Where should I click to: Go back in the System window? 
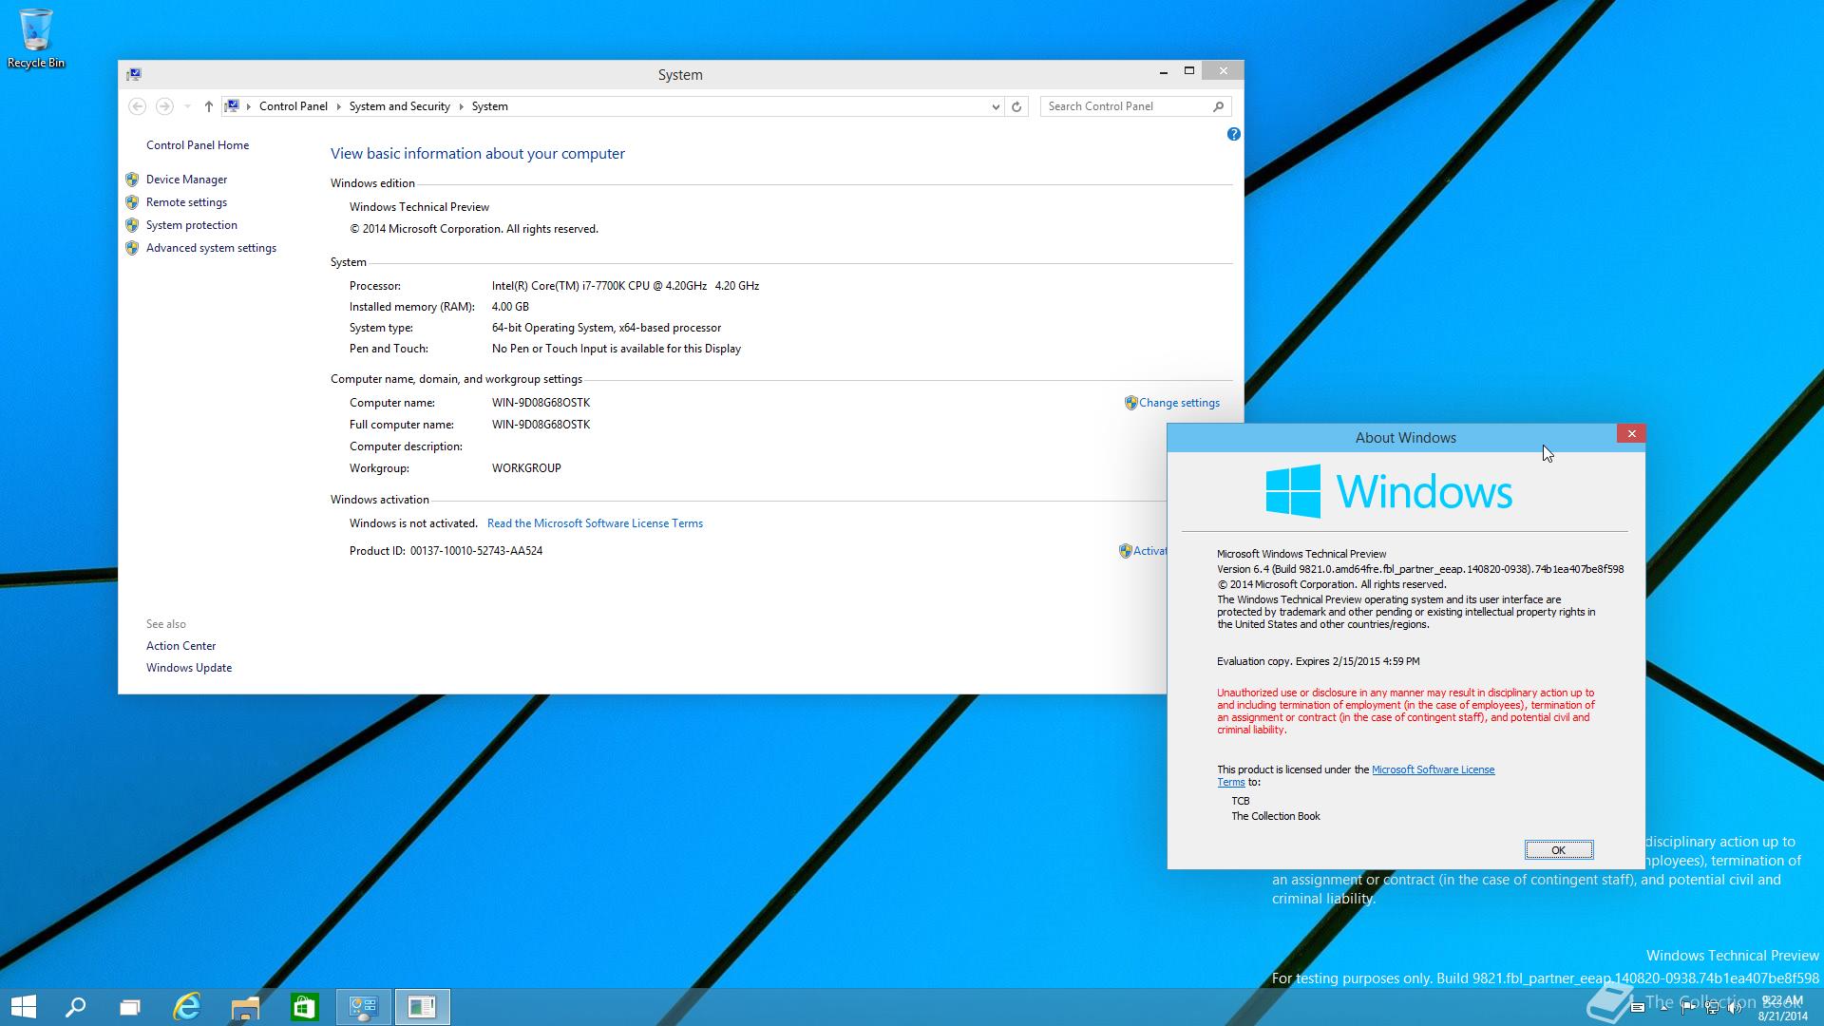(137, 106)
